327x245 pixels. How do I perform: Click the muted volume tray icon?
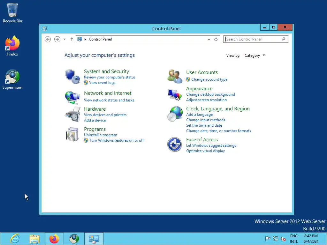pos(283,239)
